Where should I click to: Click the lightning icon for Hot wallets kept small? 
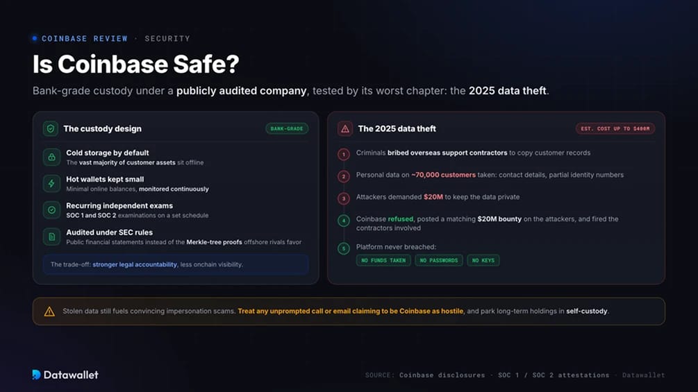click(51, 184)
